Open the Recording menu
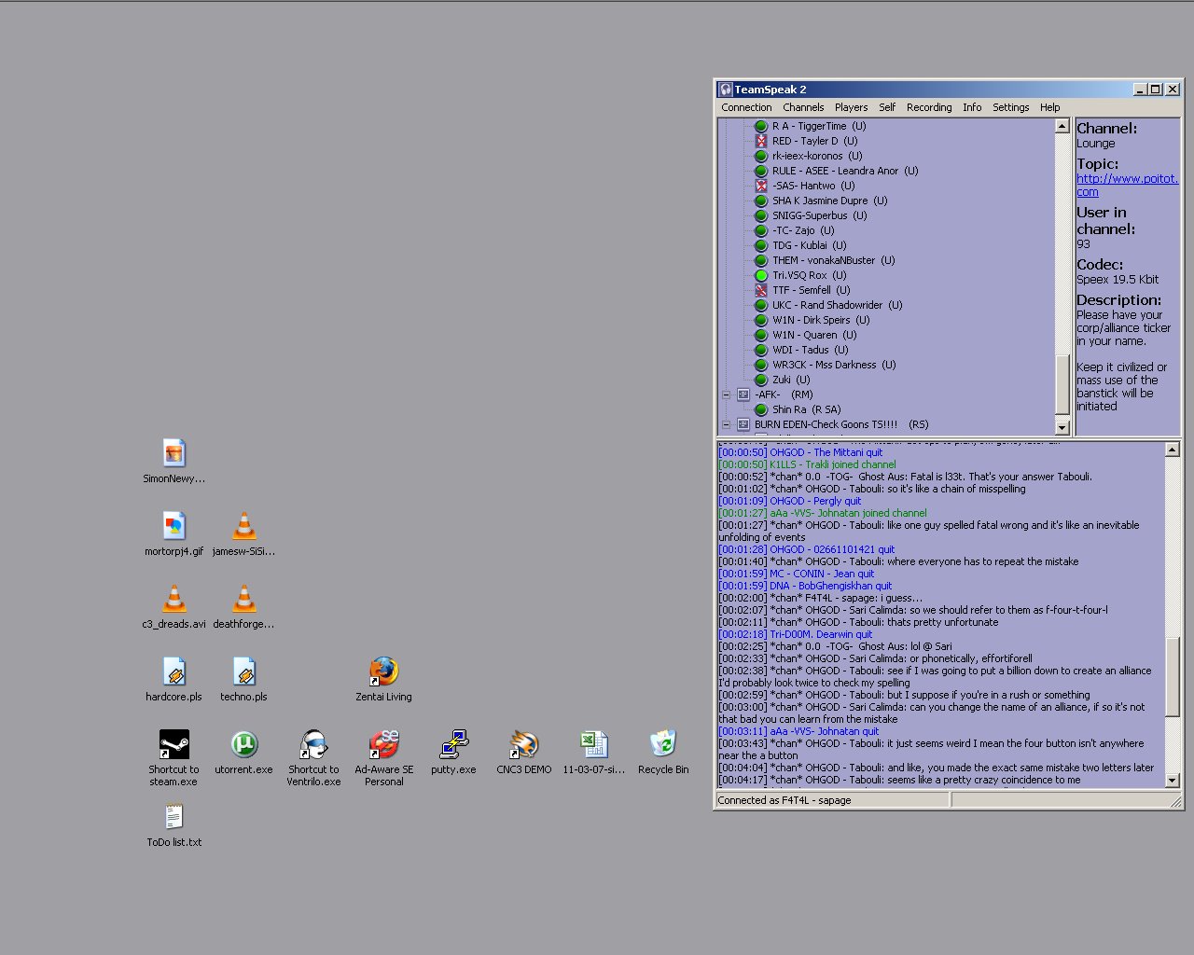The image size is (1194, 955). pyautogui.click(x=929, y=107)
